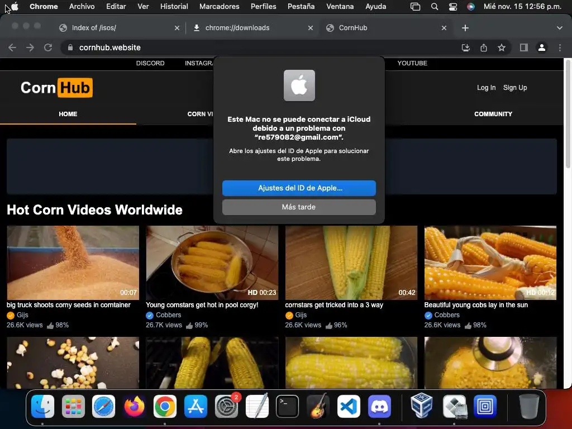
Task: Dismiss dialog with Más tarde
Action: coord(299,207)
